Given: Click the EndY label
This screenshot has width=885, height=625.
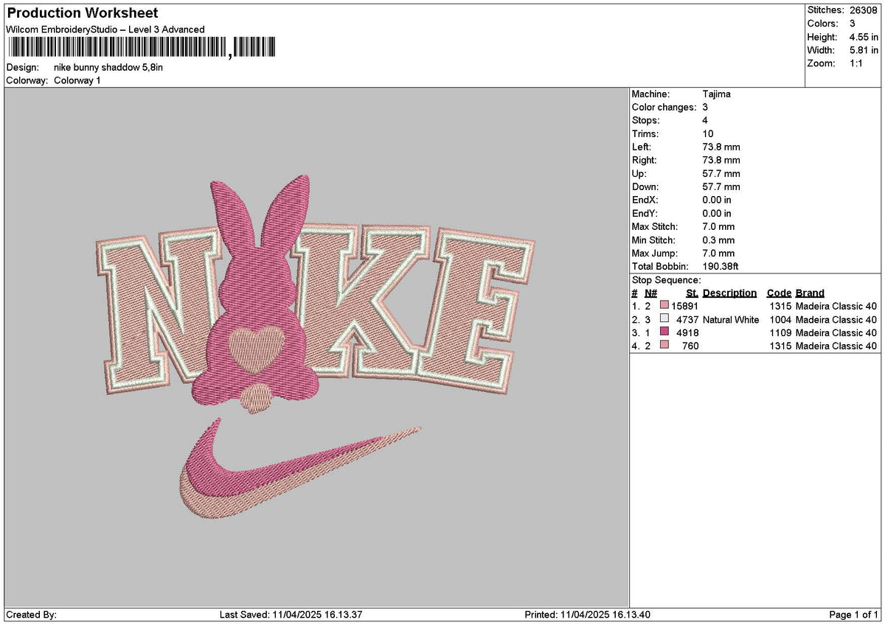Looking at the screenshot, I should click(x=645, y=214).
